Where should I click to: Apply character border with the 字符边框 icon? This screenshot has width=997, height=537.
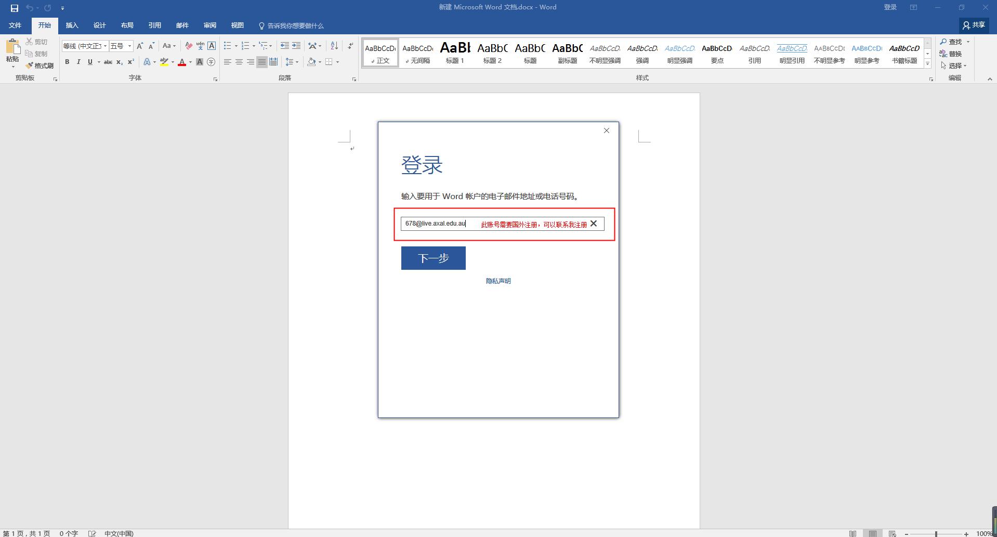click(x=211, y=46)
